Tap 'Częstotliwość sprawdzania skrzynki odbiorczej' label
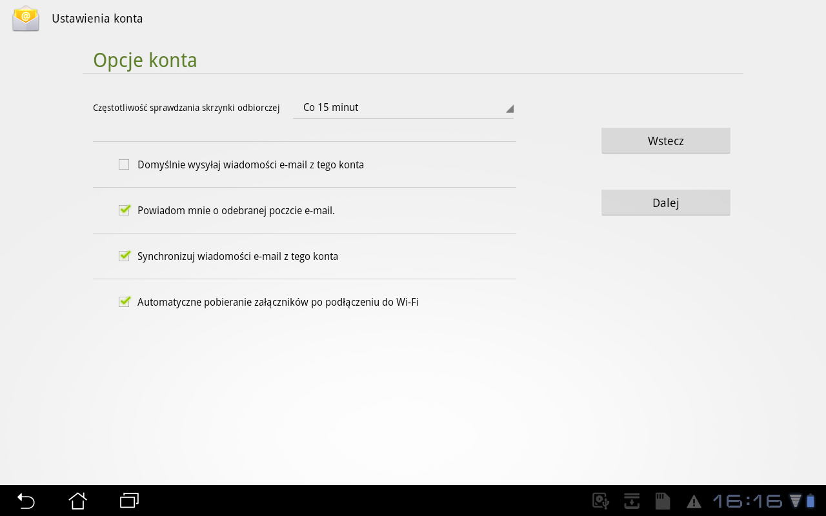The width and height of the screenshot is (826, 516). [186, 108]
